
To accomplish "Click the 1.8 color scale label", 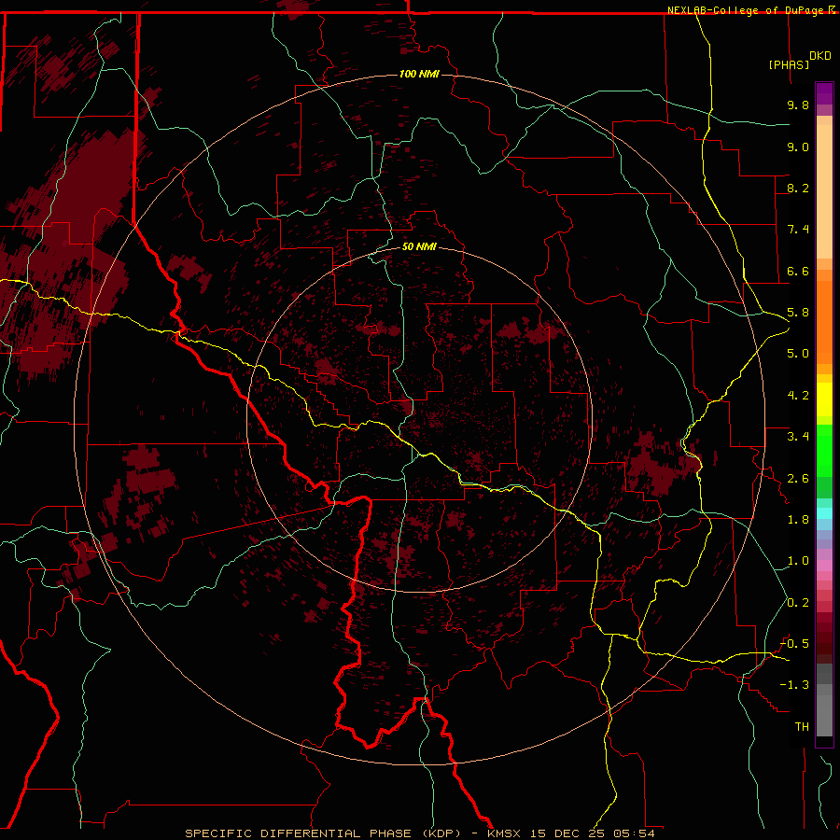I will [798, 520].
